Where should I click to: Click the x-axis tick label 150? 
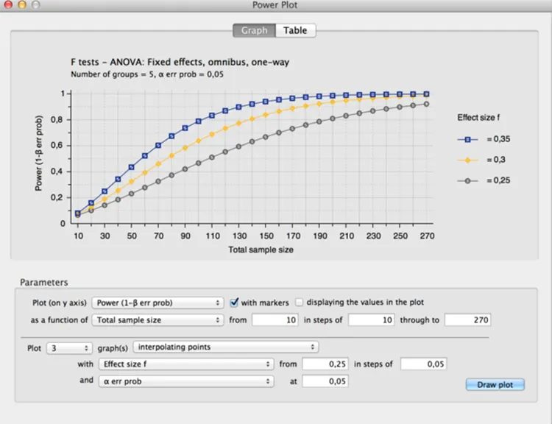pyautogui.click(x=266, y=236)
